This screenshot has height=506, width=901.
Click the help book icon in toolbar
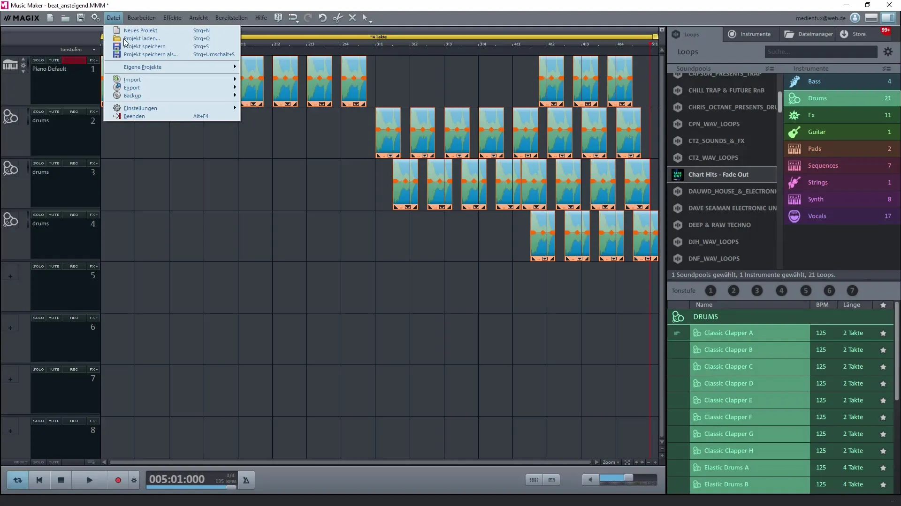278,18
